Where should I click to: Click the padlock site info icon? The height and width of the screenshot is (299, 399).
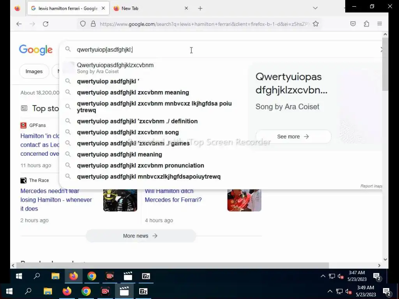[x=94, y=24]
